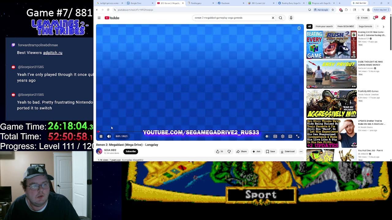Open Rush 2 Extreme Racing video thumbnail
392x220 pixels.
click(332, 45)
